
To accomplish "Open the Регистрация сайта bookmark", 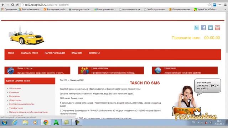I will pos(105,9).
